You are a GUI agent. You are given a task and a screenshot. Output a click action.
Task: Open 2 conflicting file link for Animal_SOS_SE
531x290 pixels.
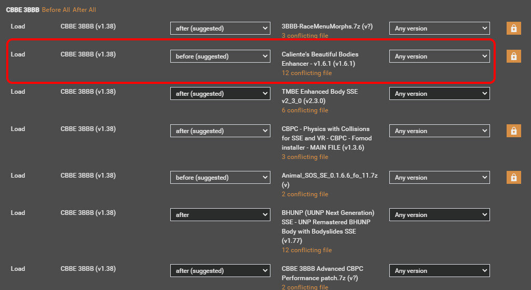tap(305, 194)
